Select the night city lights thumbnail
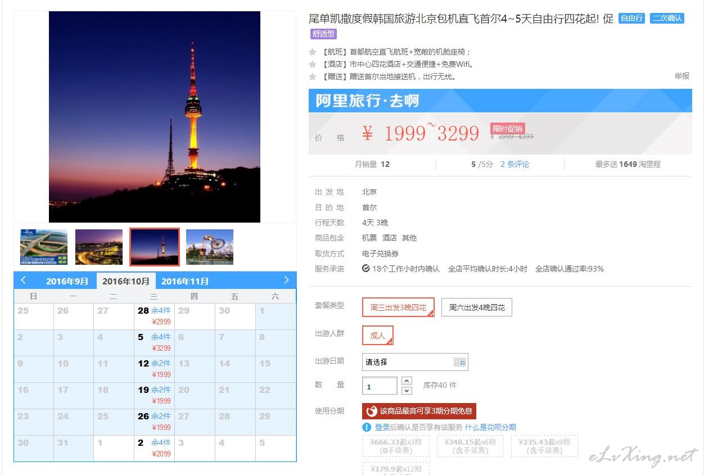The image size is (704, 475). (x=99, y=247)
